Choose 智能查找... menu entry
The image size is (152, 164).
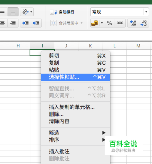coord(75,89)
